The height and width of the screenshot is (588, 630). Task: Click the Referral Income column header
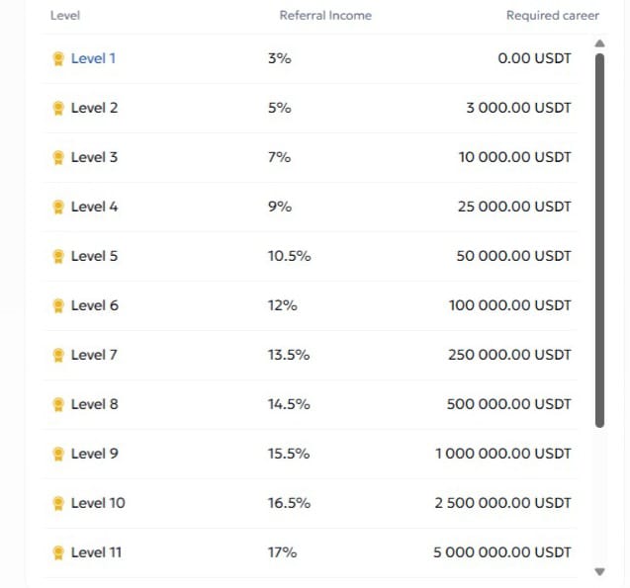click(325, 16)
